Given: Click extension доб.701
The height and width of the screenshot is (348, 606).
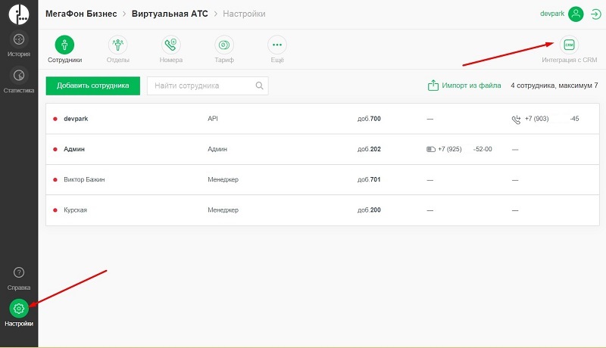Looking at the screenshot, I should tap(369, 179).
